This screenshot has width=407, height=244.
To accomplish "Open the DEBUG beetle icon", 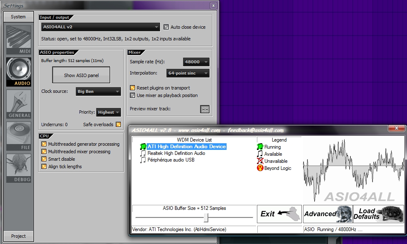I will [19, 168].
